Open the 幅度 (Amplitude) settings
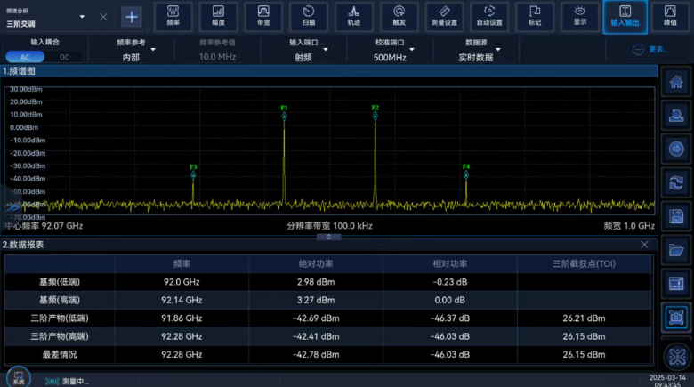The height and width of the screenshot is (387, 694). 219,16
